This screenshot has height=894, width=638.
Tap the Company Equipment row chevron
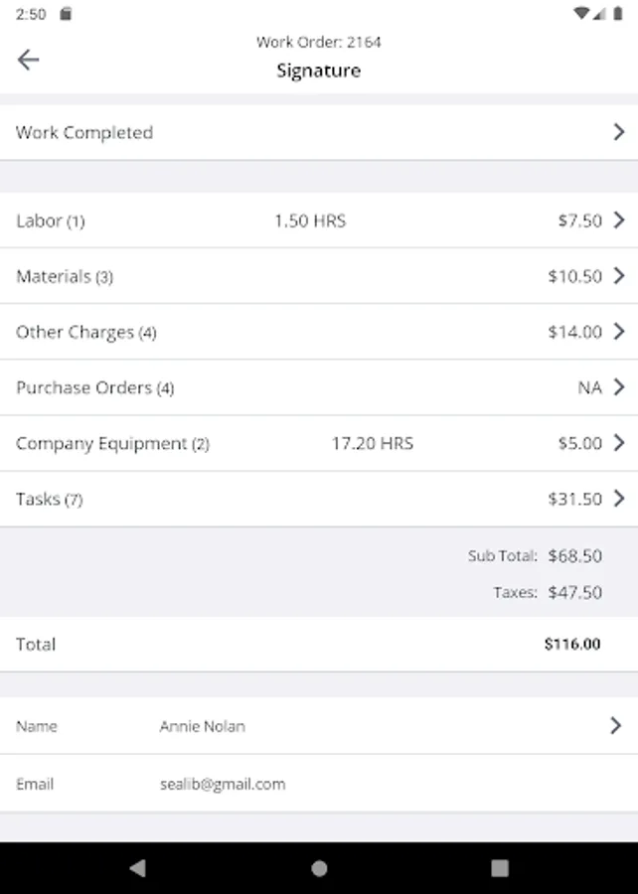[x=618, y=443]
